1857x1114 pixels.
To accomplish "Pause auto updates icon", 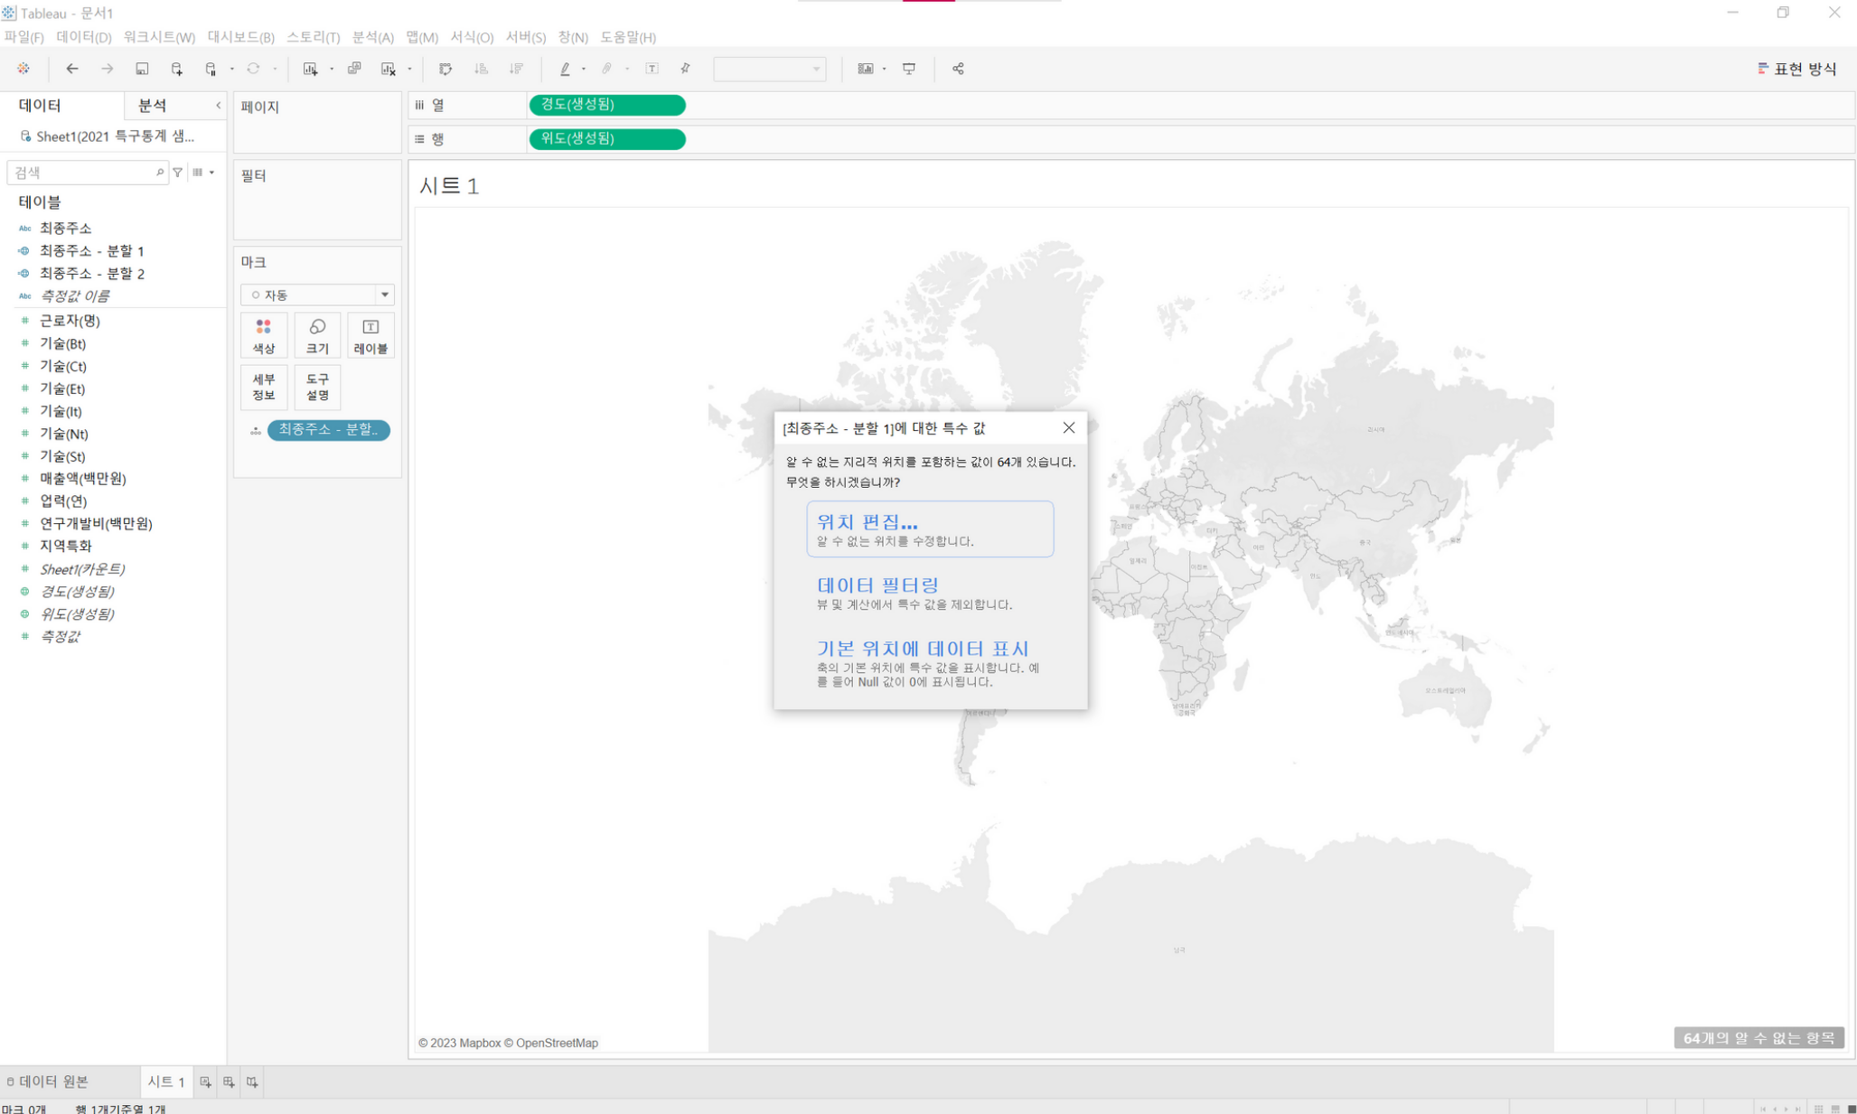I will tap(211, 69).
